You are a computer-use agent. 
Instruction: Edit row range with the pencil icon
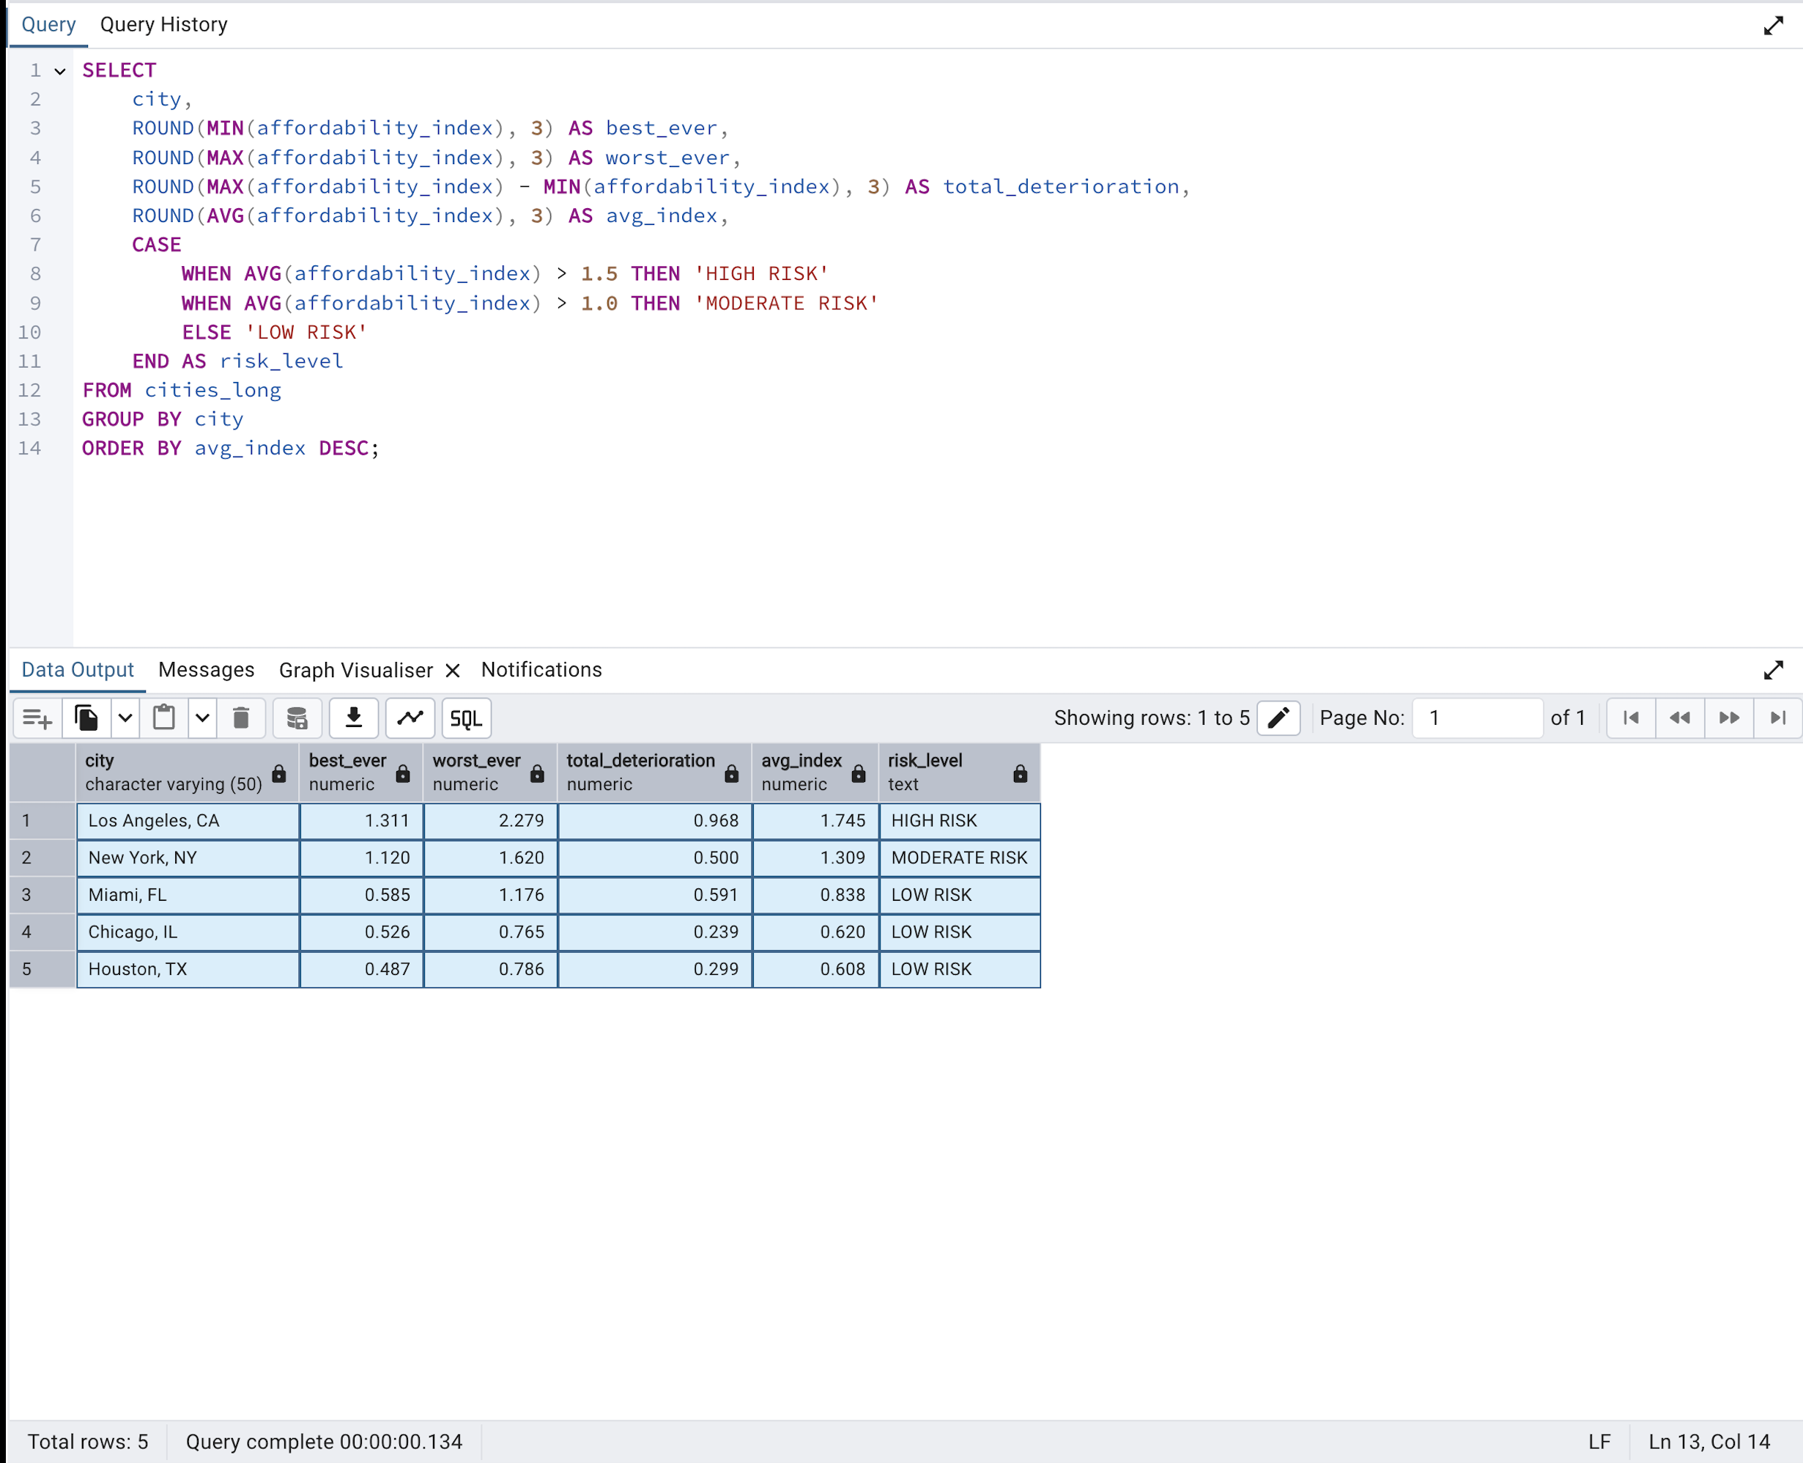click(x=1278, y=718)
